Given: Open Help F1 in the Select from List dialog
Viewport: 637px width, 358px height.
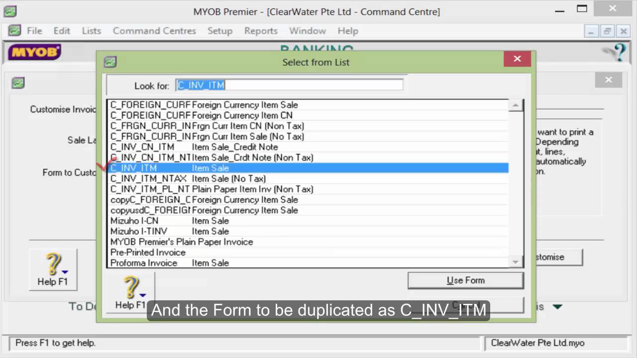Looking at the screenshot, I should coord(130,294).
